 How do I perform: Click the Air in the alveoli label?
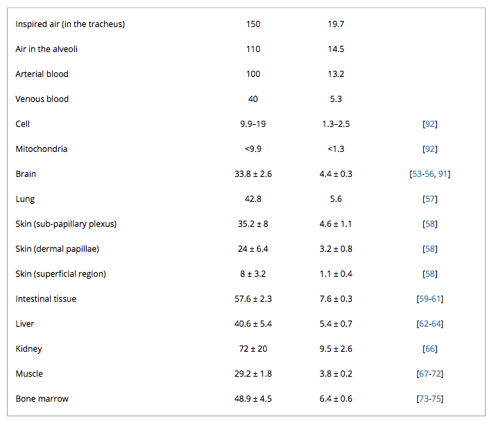[x=46, y=49]
